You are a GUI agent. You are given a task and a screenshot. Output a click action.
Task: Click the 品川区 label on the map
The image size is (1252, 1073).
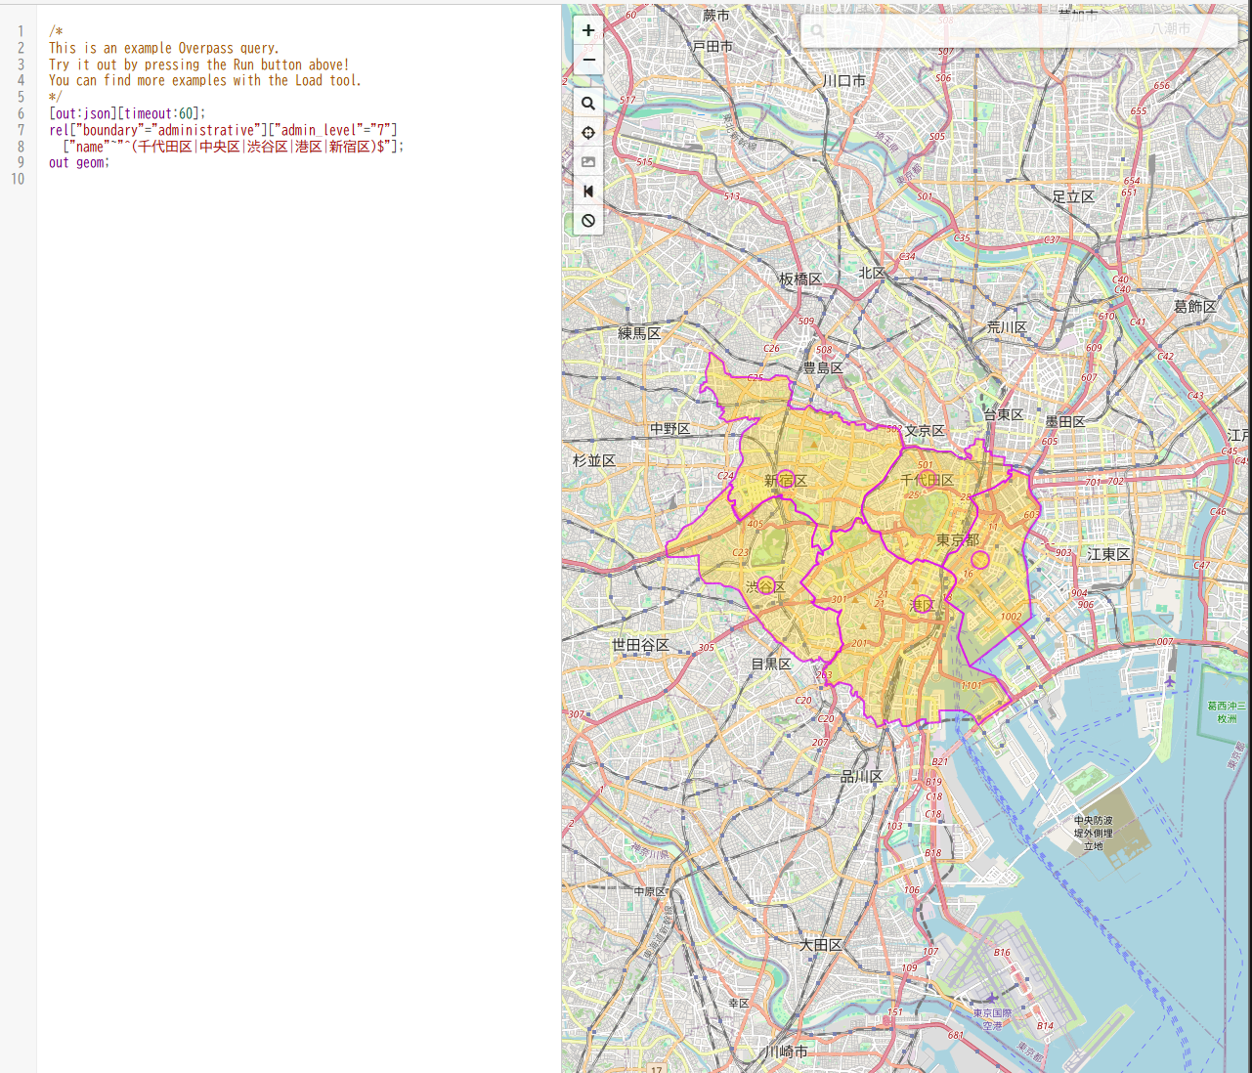pos(862,776)
